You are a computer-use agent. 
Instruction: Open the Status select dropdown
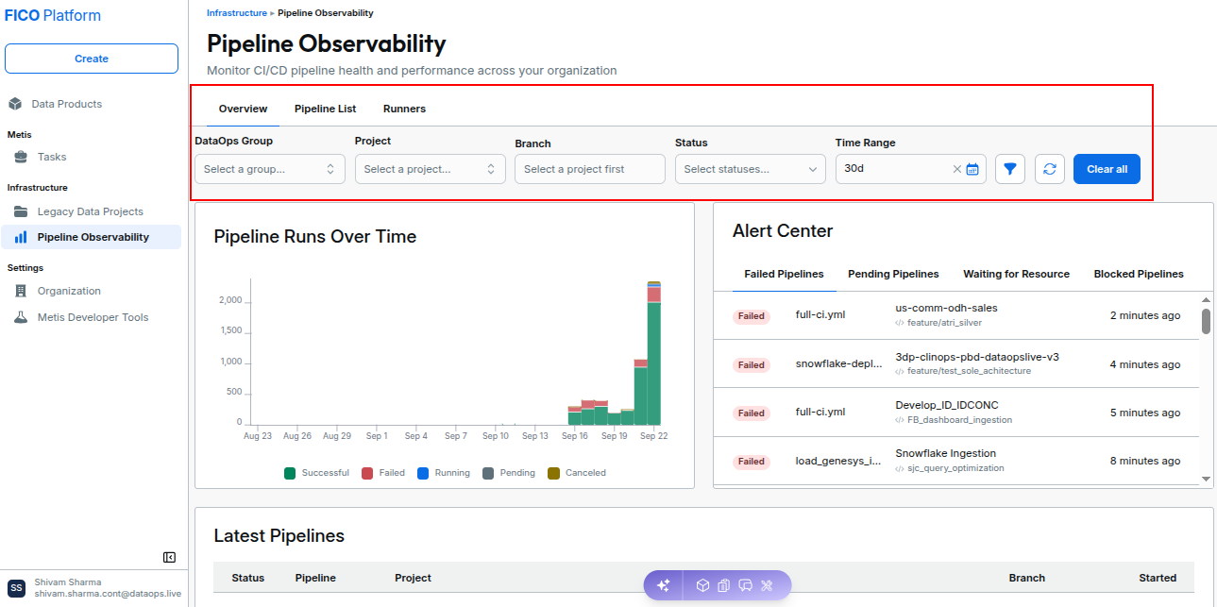[x=751, y=169]
